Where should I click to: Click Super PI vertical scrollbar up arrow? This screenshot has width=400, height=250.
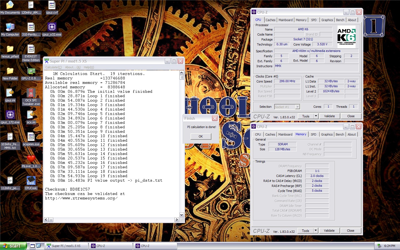click(x=182, y=73)
